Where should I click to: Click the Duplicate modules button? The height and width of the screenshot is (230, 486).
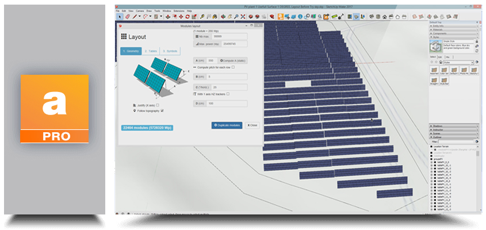(227, 125)
